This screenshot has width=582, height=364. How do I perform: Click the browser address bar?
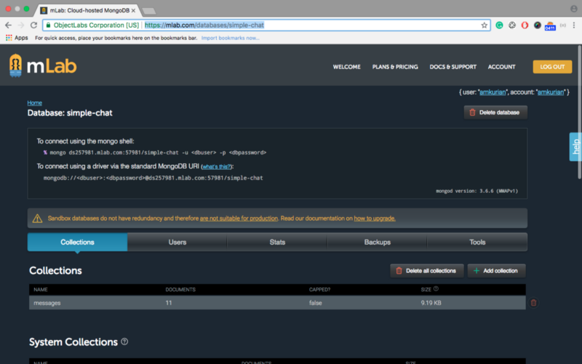click(x=306, y=25)
